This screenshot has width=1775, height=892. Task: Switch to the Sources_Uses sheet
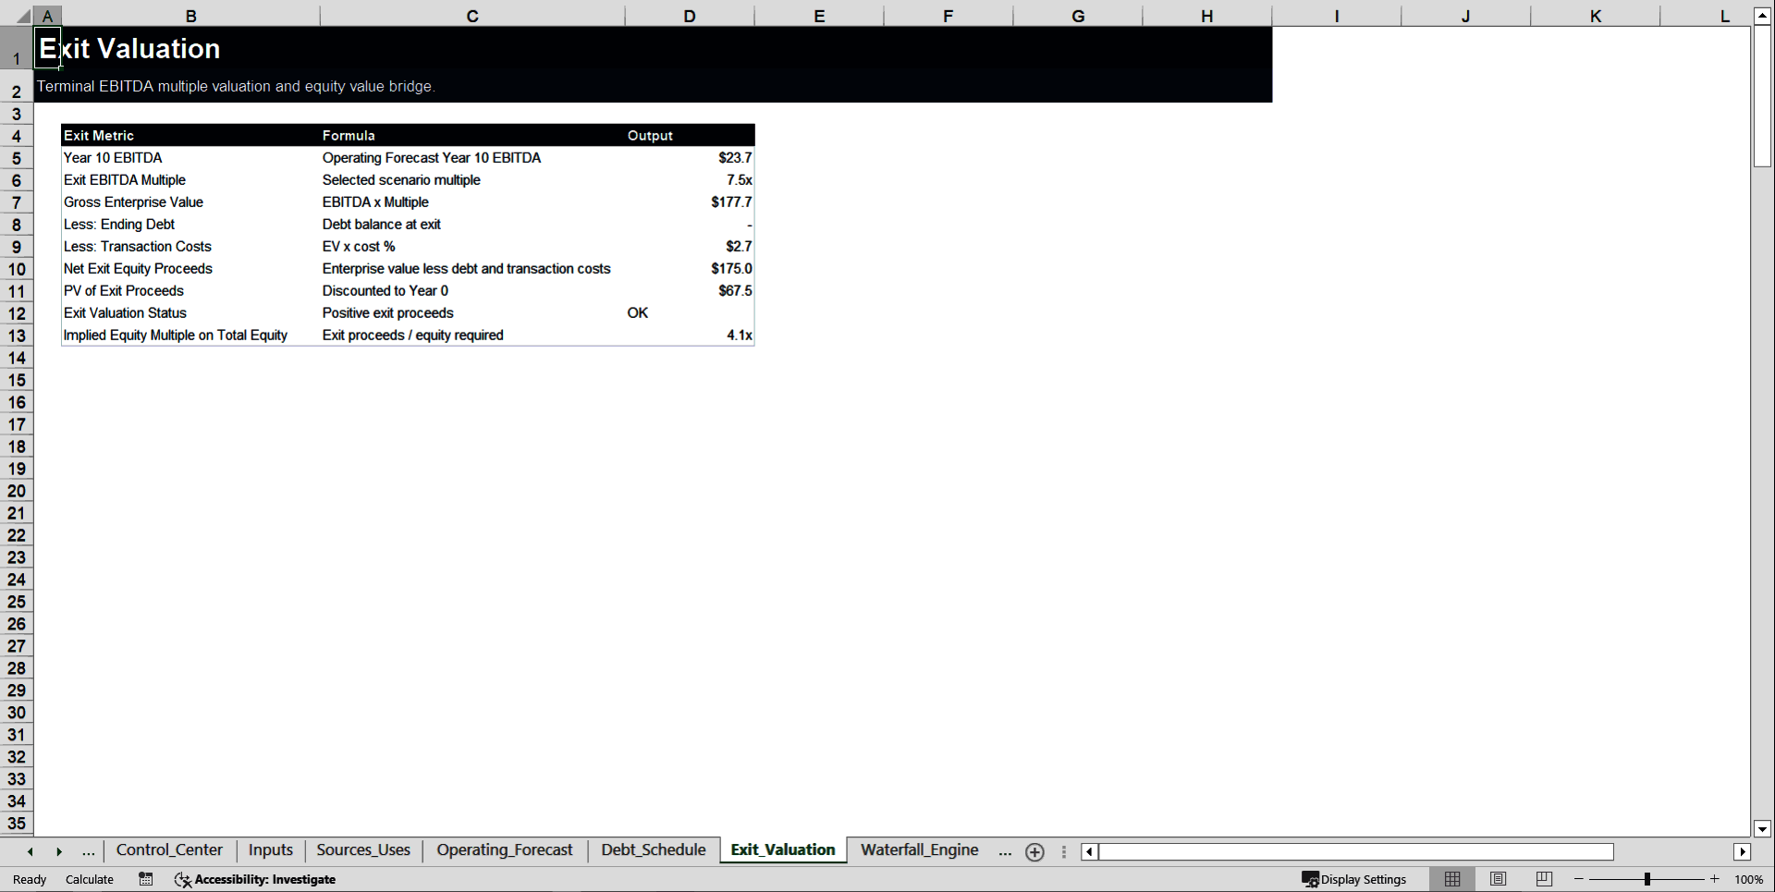tap(363, 850)
